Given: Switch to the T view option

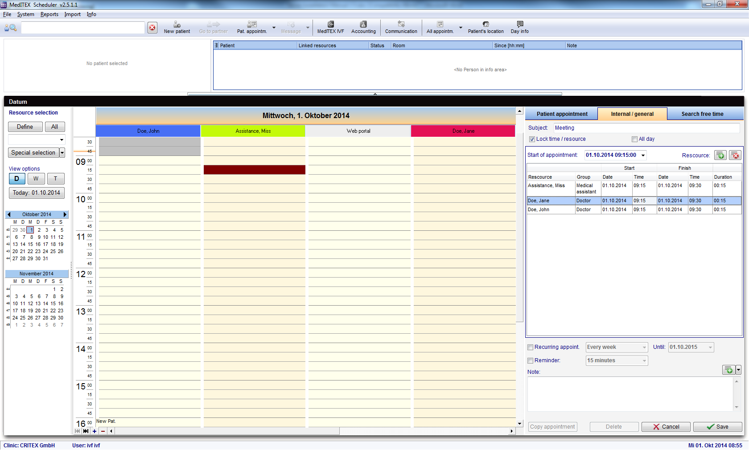Looking at the screenshot, I should (x=56, y=179).
